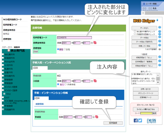Open help for データ抽出 (可読形式) button
This screenshot has height=133, width=164.
160,41
